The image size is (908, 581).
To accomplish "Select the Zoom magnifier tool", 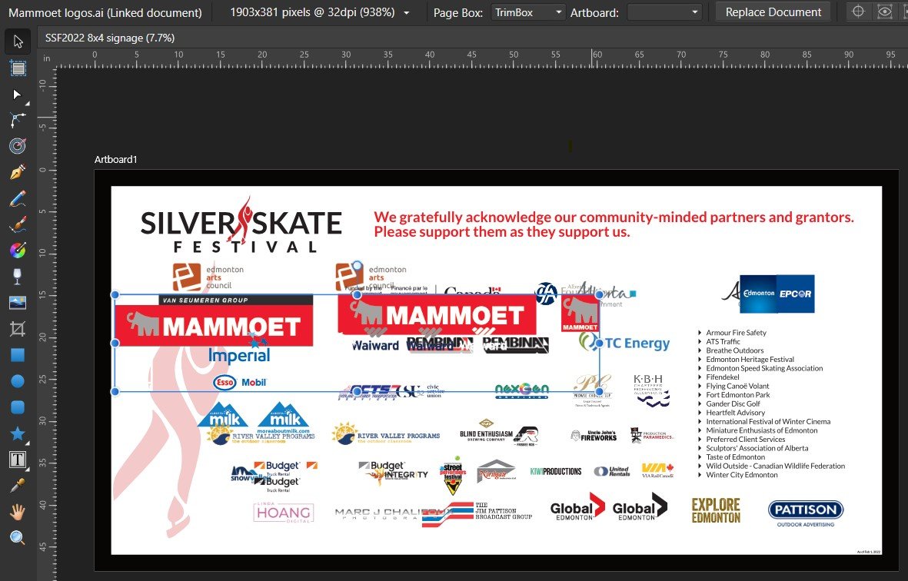I will pyautogui.click(x=18, y=538).
